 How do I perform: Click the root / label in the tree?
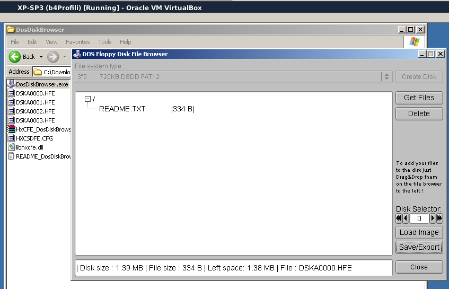point(94,99)
